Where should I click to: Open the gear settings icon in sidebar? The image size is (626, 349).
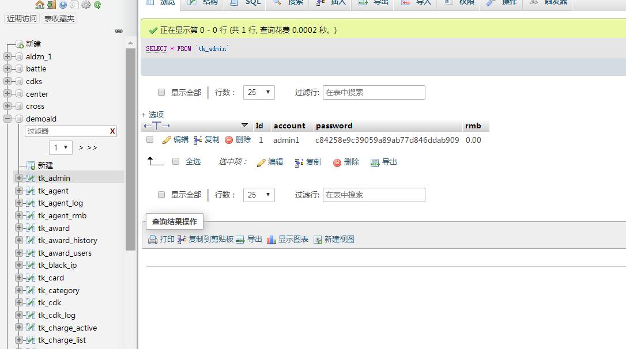click(x=86, y=5)
